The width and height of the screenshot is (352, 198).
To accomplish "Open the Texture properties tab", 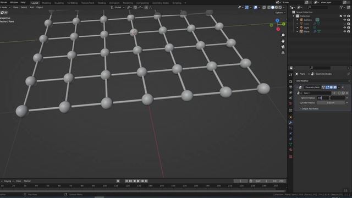I will (291, 157).
